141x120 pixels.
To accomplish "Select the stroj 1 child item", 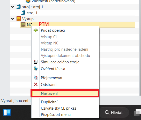I will (32, 13).
